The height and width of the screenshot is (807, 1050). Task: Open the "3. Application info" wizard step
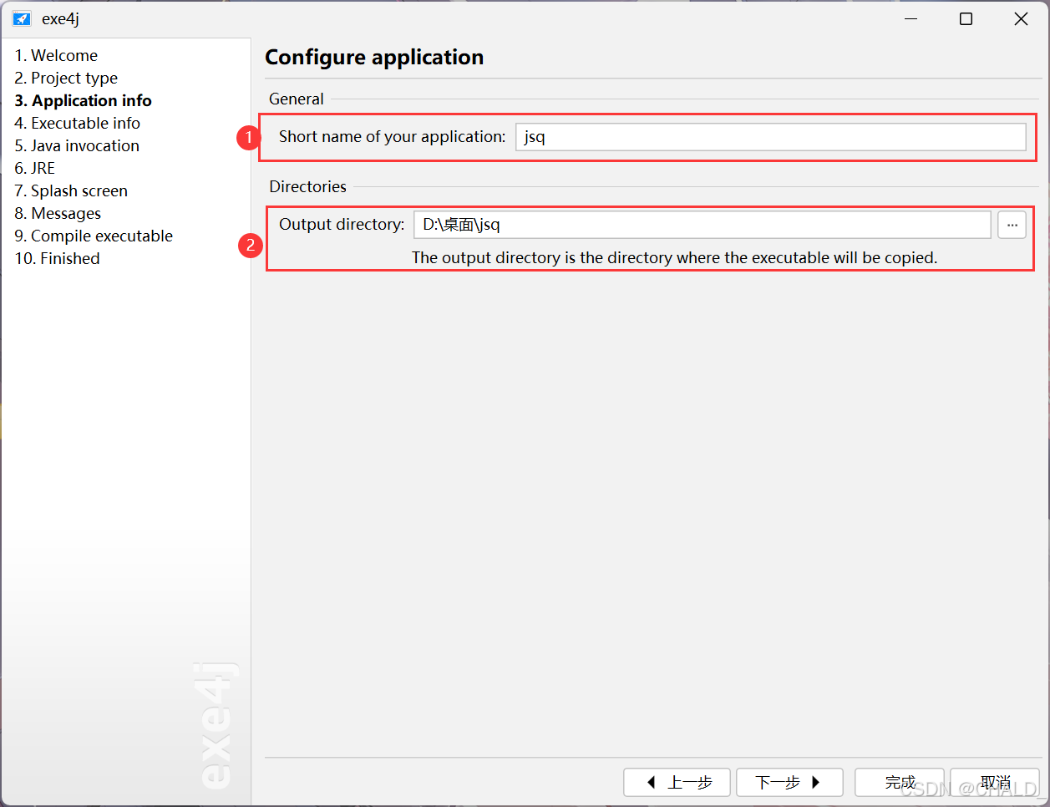coord(83,100)
